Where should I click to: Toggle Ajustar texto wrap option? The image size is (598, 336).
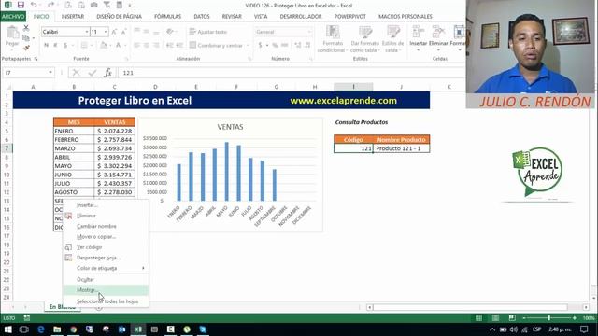pyautogui.click(x=208, y=32)
